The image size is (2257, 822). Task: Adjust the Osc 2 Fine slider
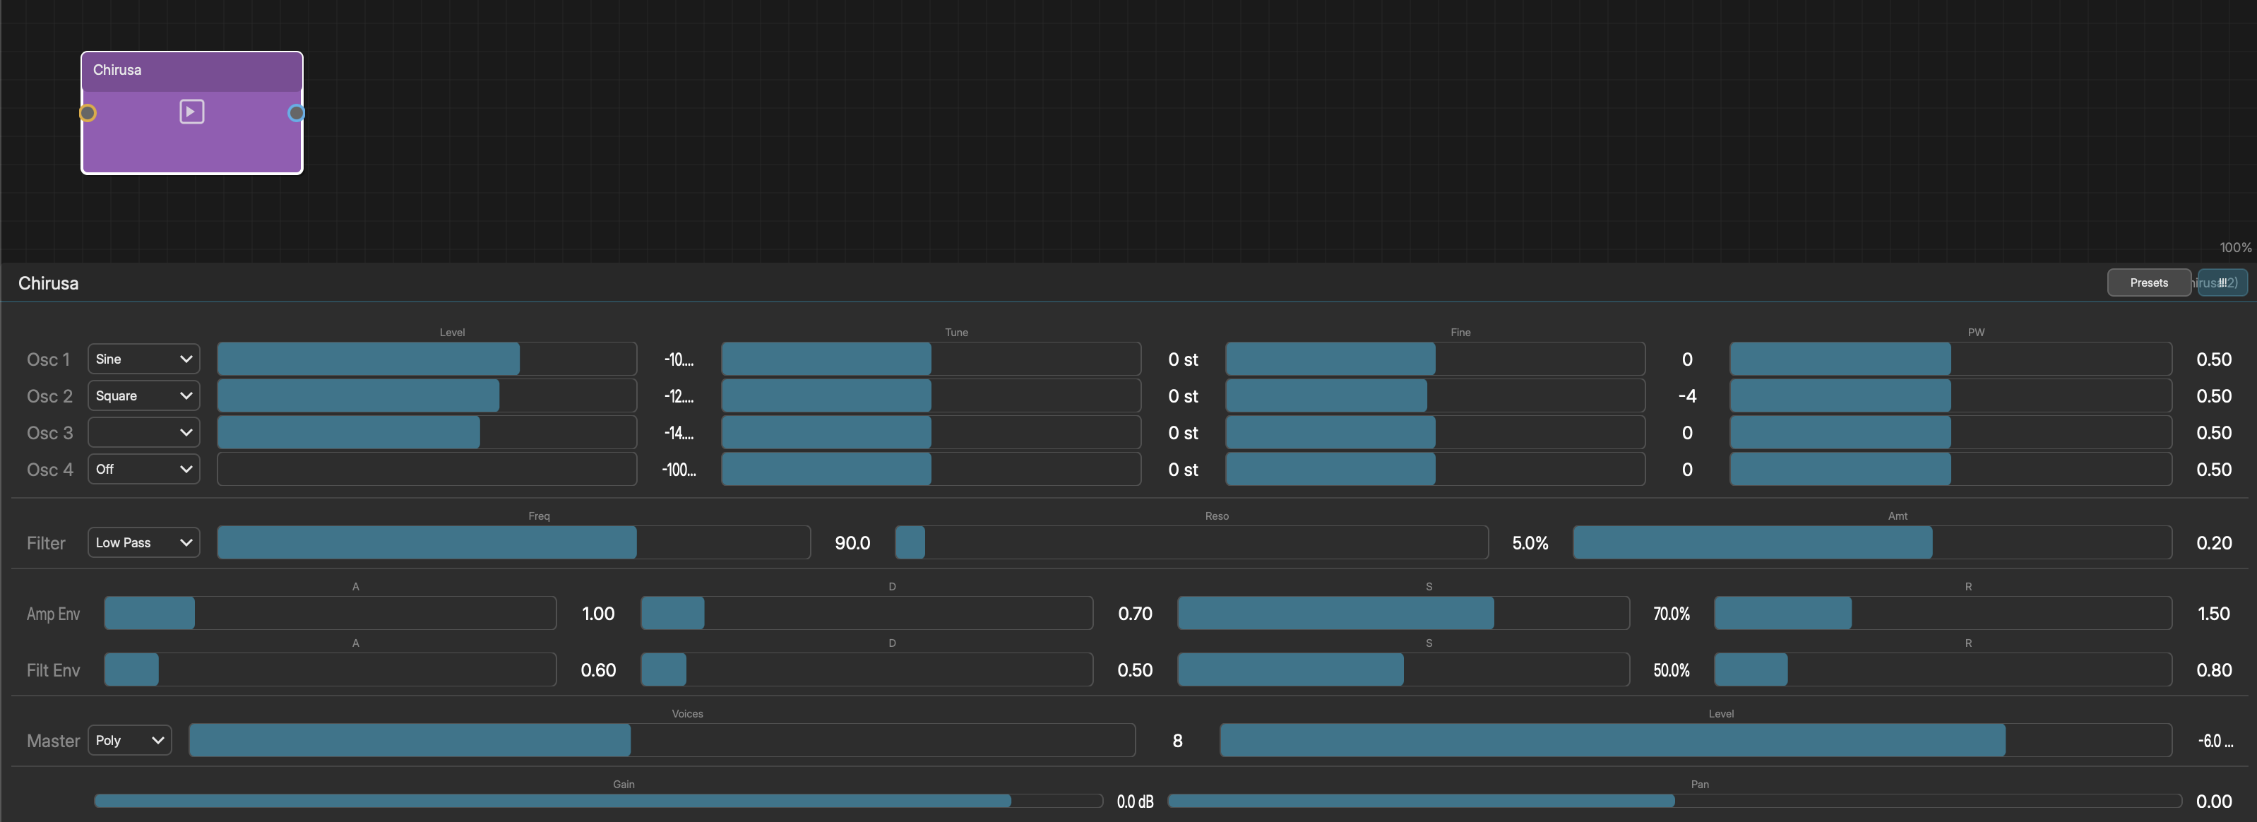click(x=1435, y=395)
